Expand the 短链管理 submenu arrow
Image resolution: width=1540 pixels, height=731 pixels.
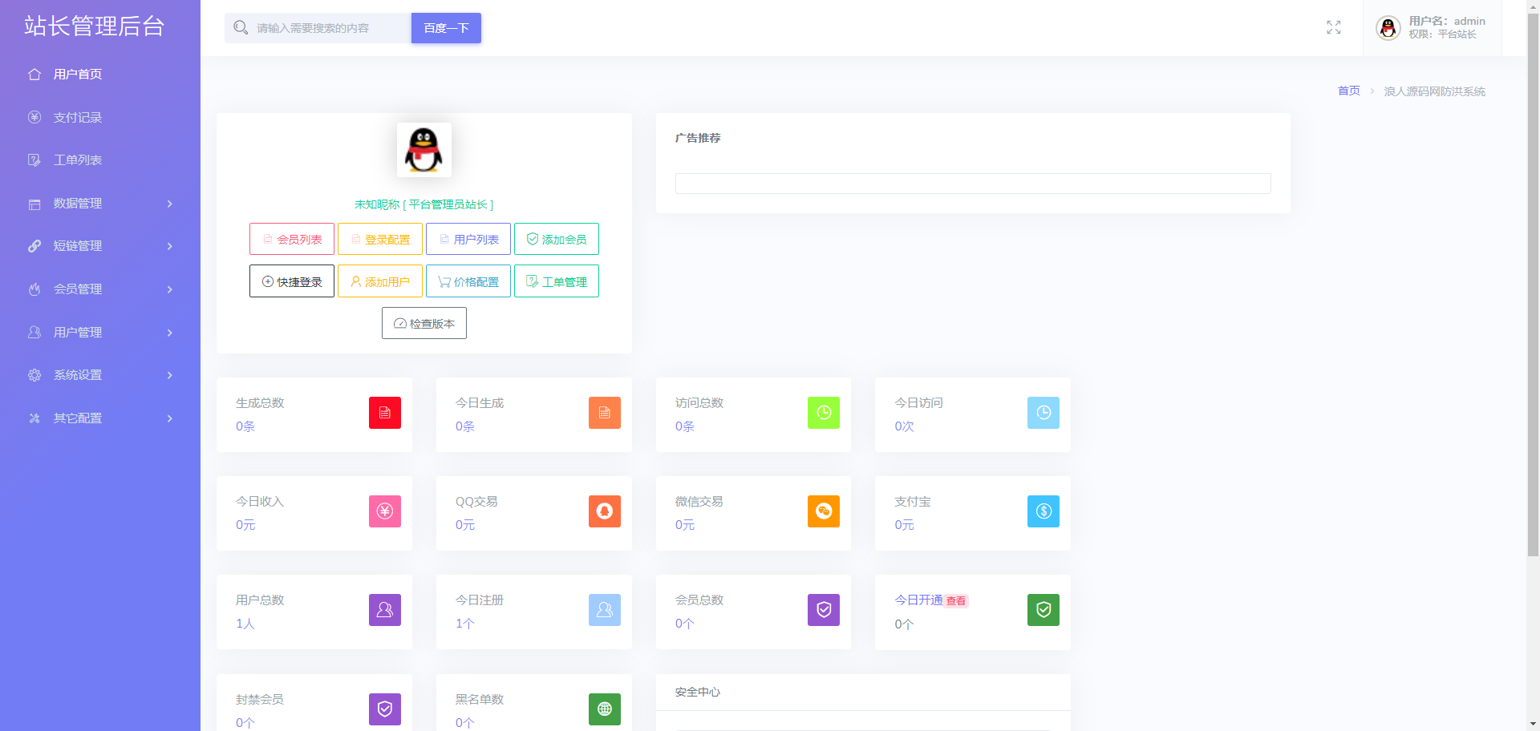170,246
